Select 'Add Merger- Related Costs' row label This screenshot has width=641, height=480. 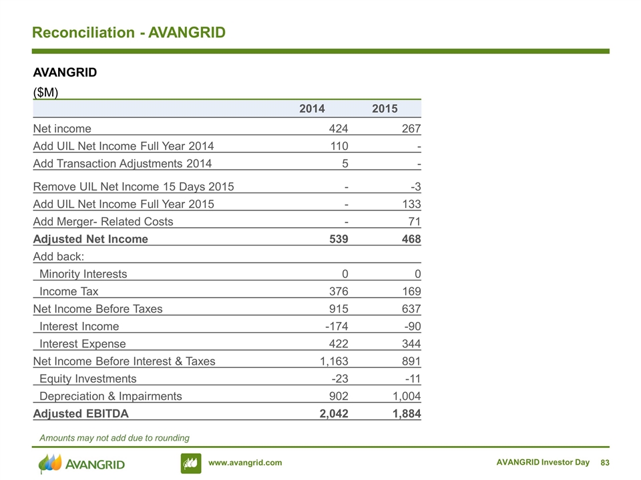pyautogui.click(x=103, y=221)
